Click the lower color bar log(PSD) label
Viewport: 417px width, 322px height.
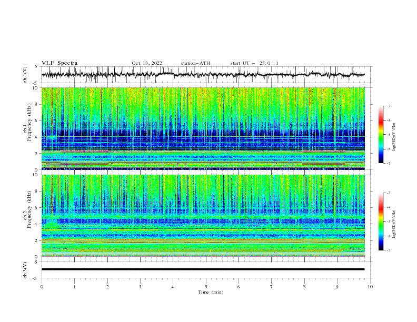(394, 224)
